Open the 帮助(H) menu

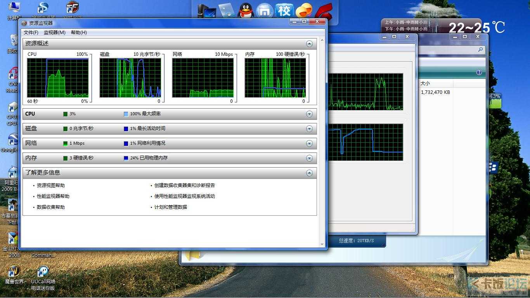79,33
